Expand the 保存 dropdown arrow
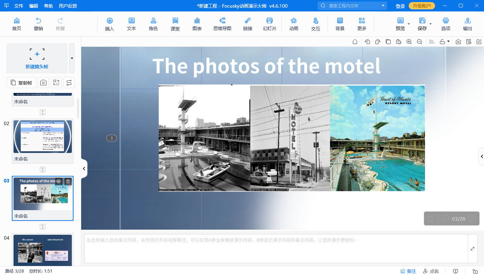This screenshot has height=275, width=484. [431, 24]
